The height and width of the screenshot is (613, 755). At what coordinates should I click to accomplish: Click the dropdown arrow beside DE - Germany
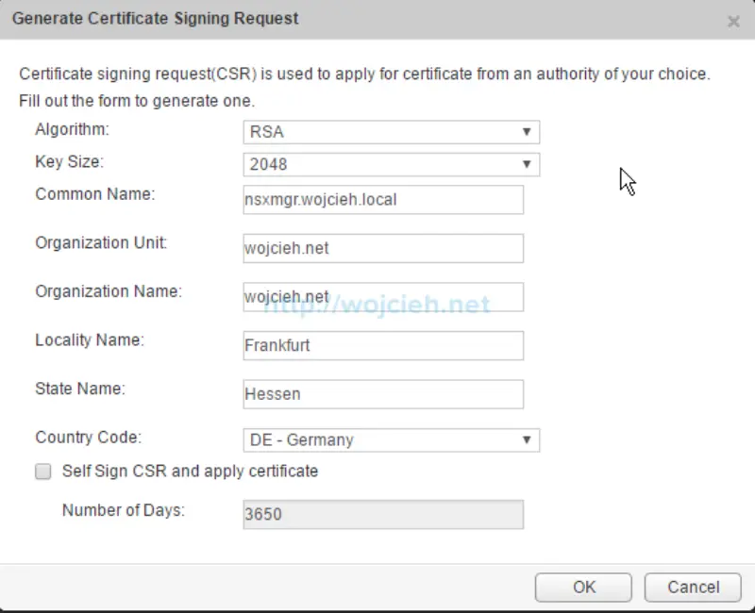coord(527,439)
